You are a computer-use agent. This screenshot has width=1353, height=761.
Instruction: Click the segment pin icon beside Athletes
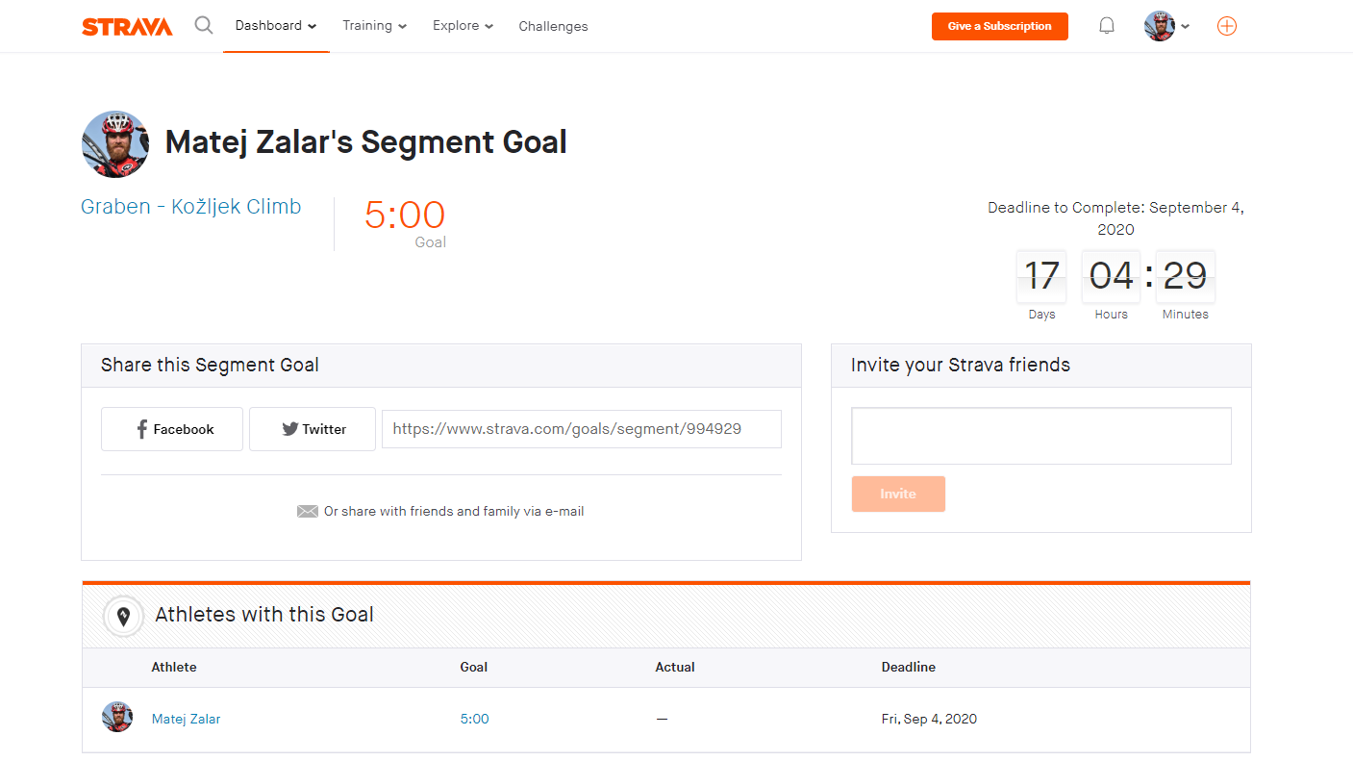[124, 616]
